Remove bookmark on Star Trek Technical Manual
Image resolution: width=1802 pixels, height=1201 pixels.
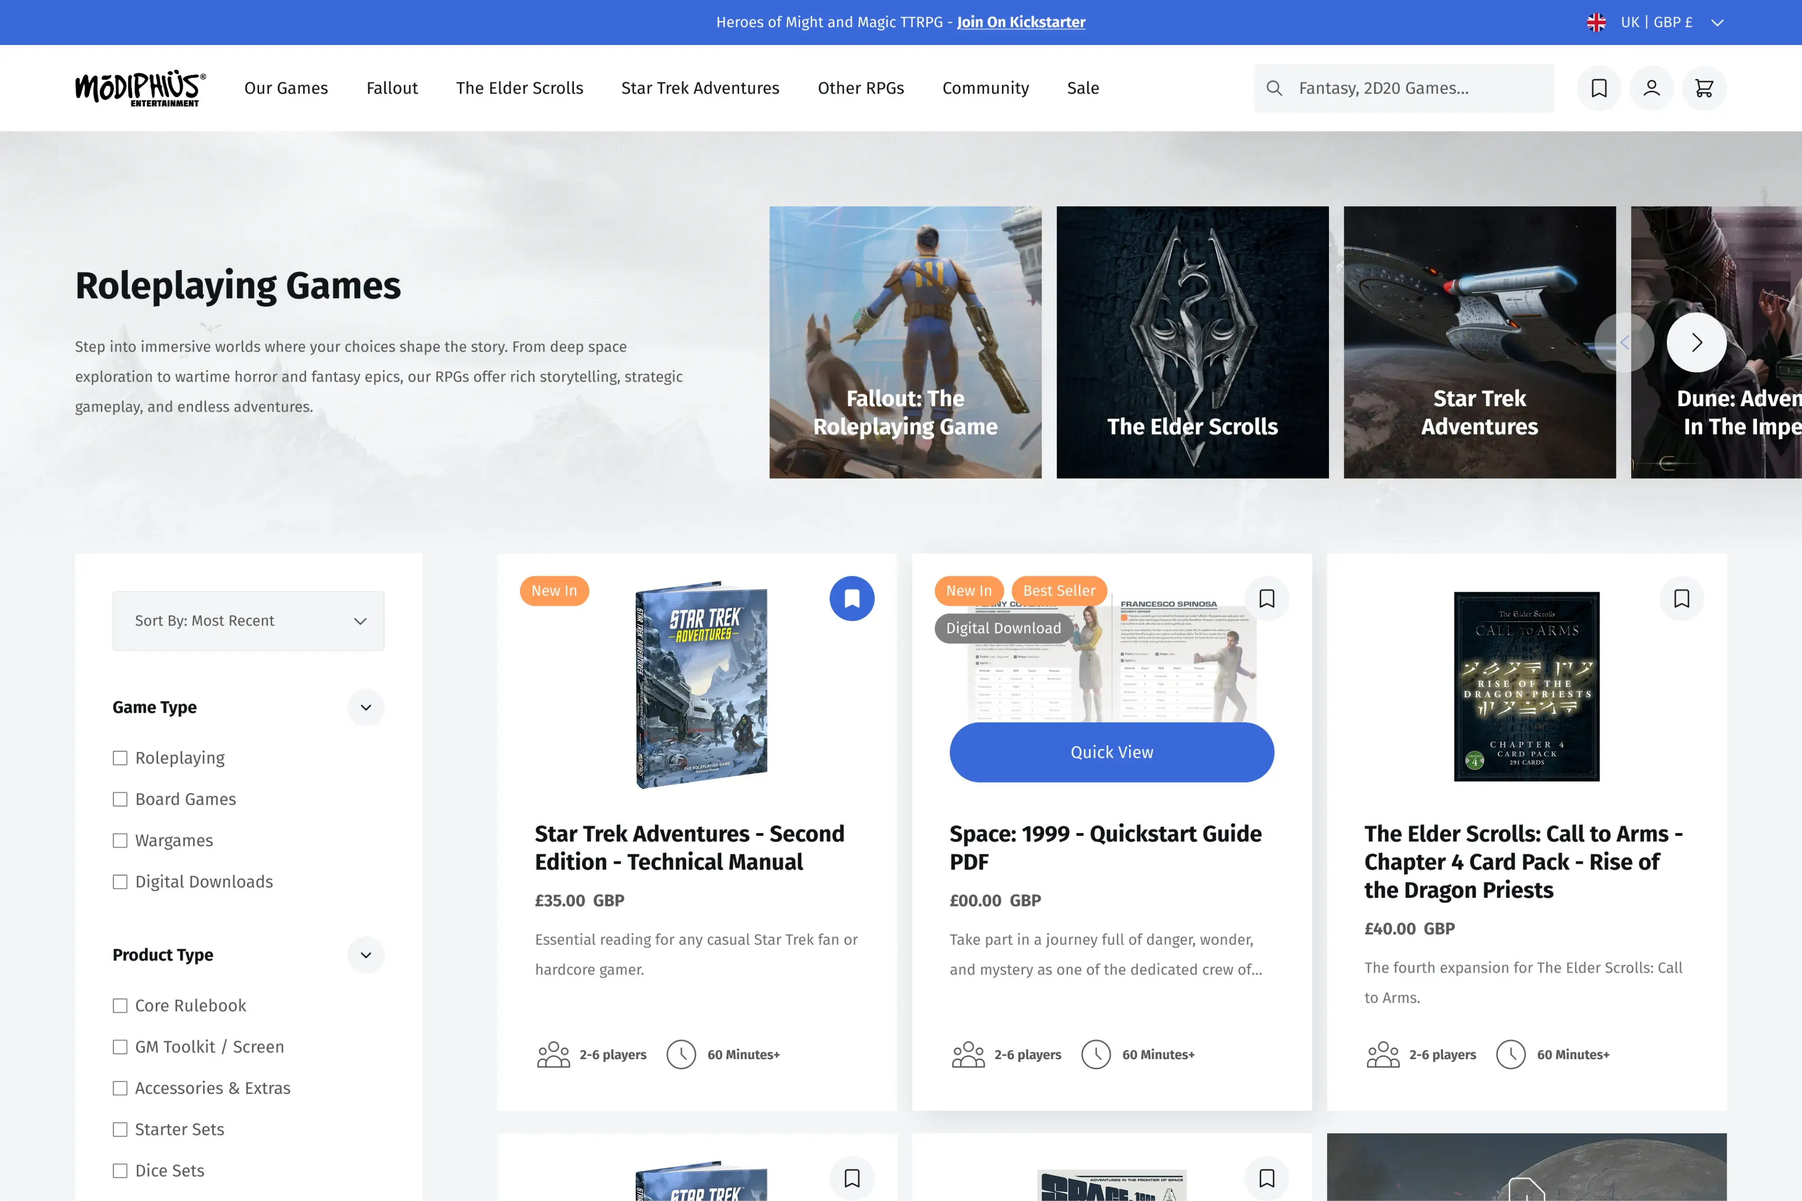pyautogui.click(x=851, y=598)
